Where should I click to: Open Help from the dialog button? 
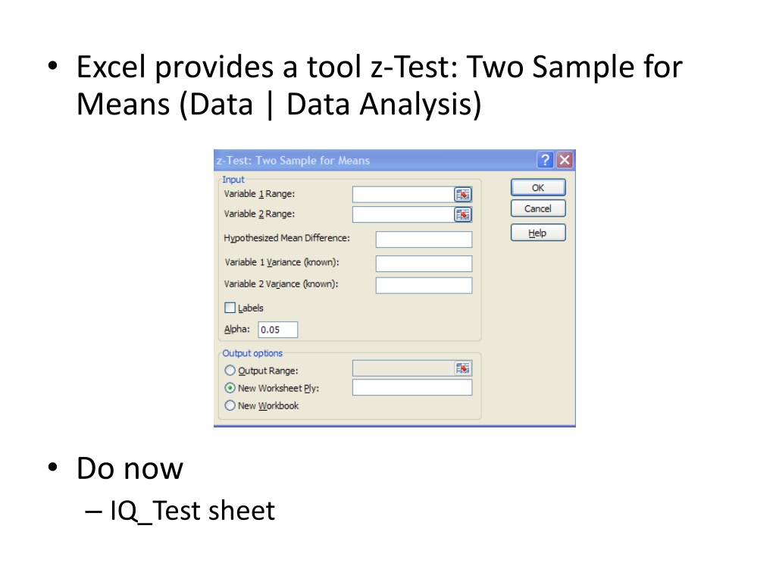538,233
